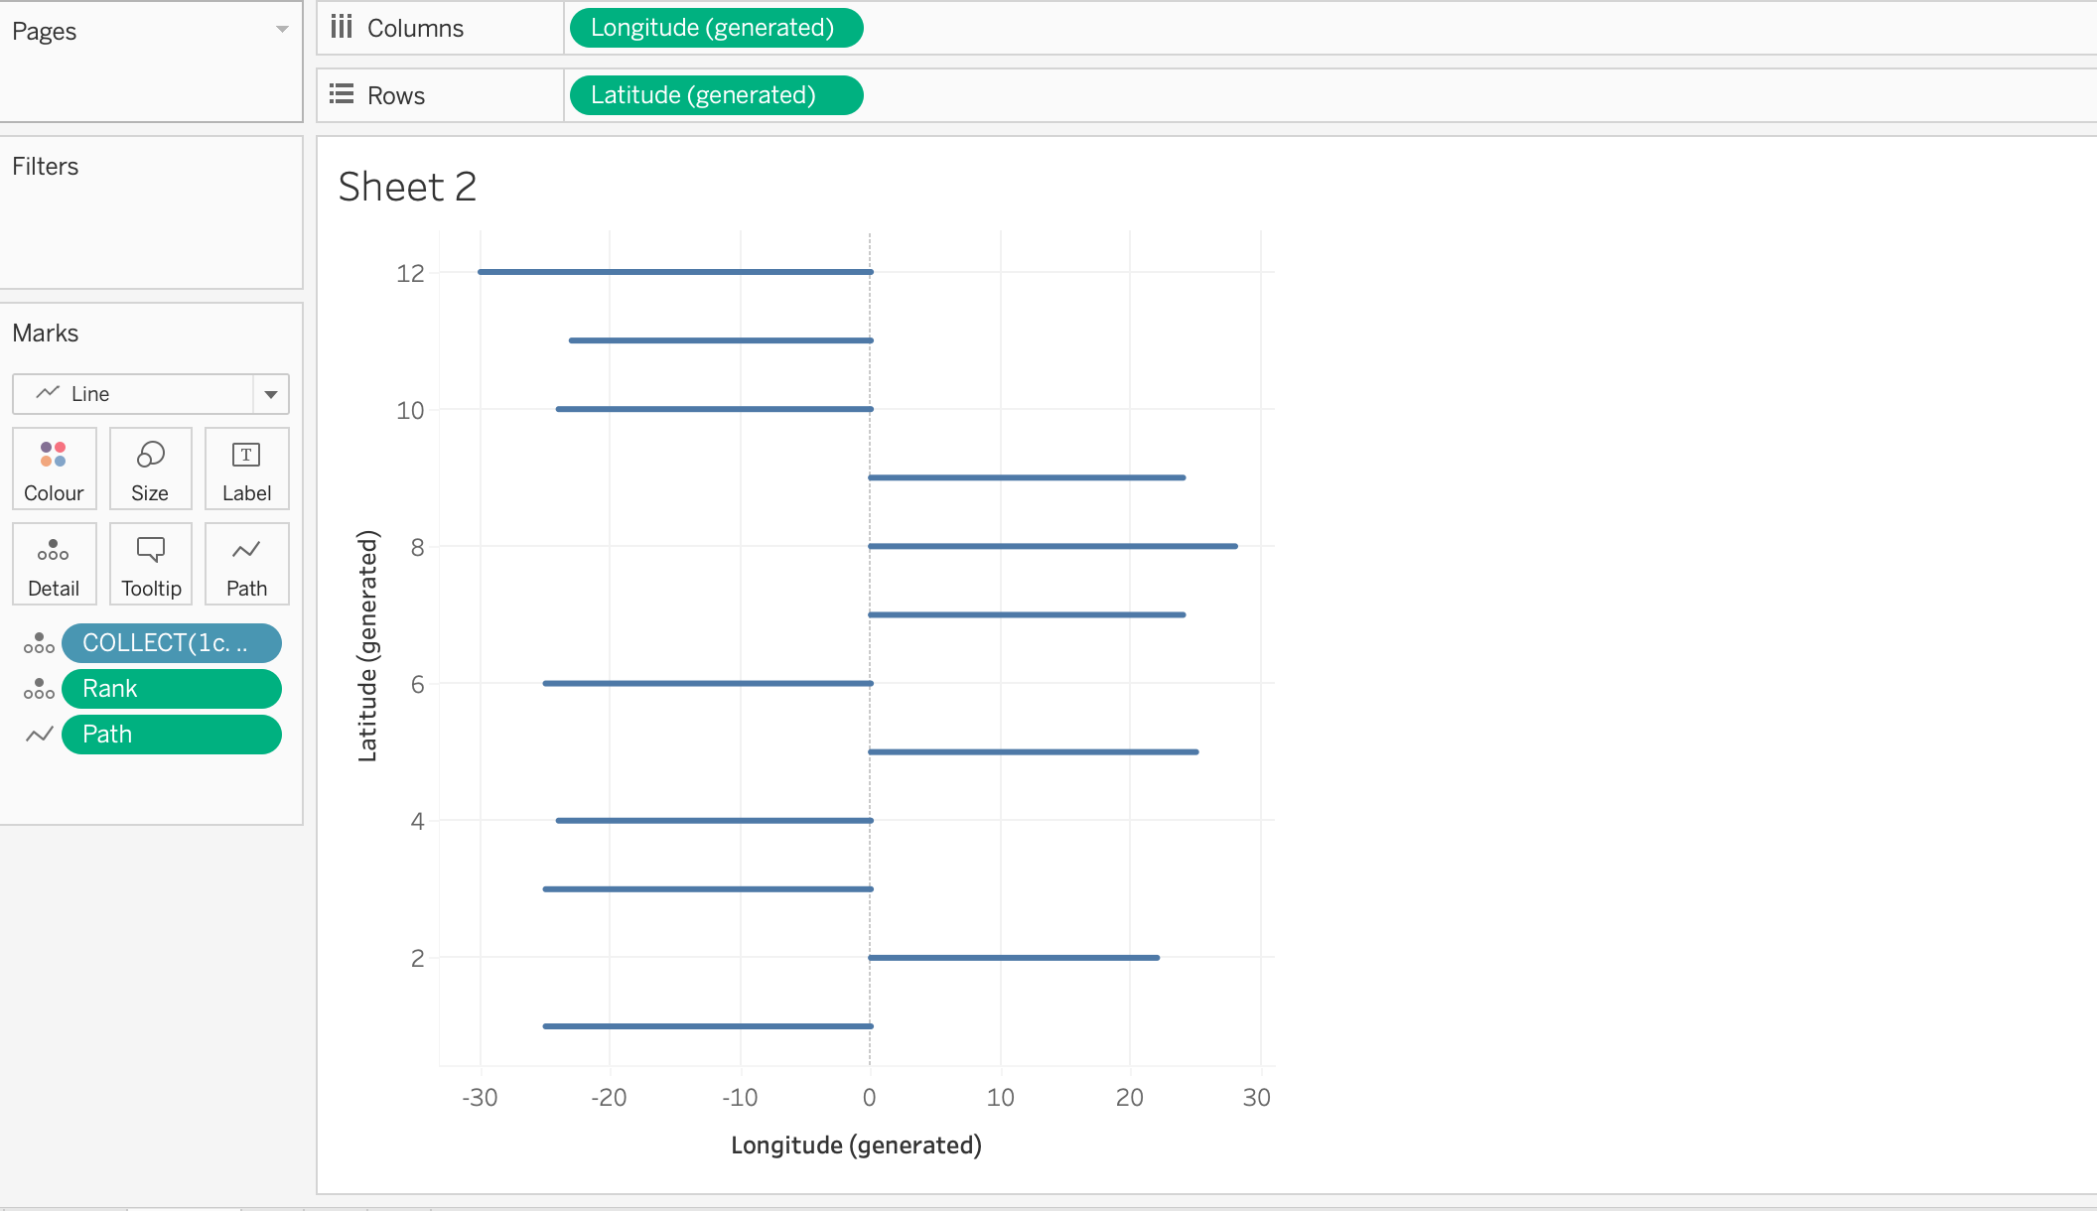Image resolution: width=2097 pixels, height=1211 pixels.
Task: Expand the Line mark type dropdown
Action: [270, 394]
